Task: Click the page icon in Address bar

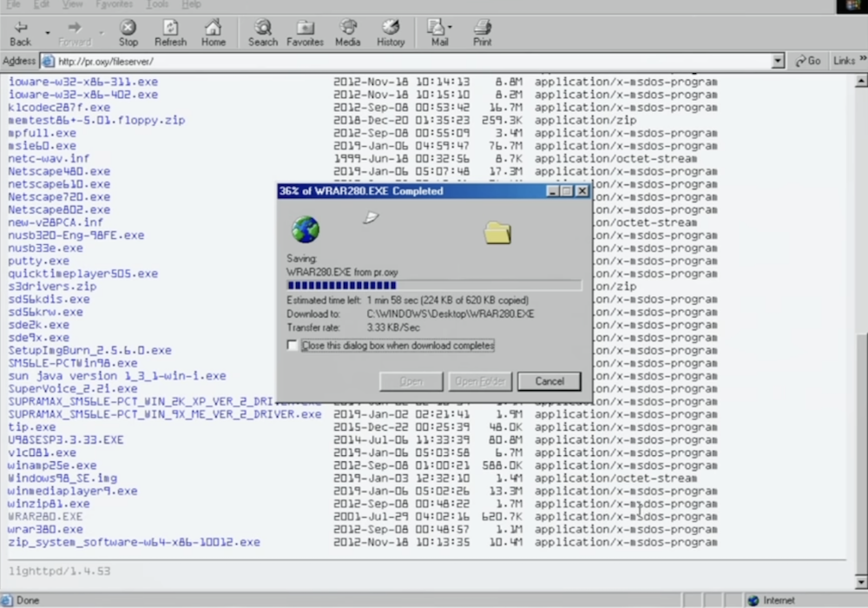Action: (x=49, y=61)
